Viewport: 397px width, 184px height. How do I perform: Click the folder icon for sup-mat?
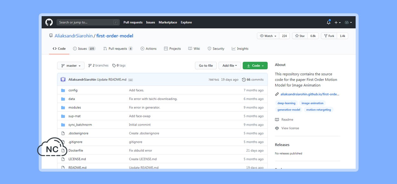coord(63,116)
